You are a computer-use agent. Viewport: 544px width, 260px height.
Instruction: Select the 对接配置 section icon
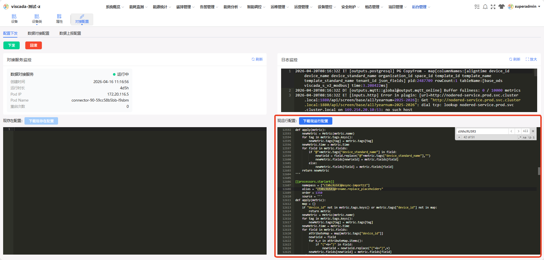82,19
